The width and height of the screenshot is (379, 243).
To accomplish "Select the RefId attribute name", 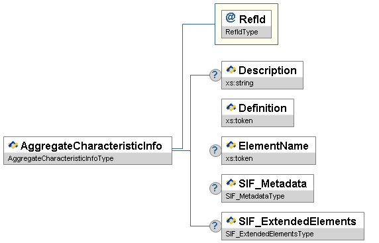I will coord(252,19).
